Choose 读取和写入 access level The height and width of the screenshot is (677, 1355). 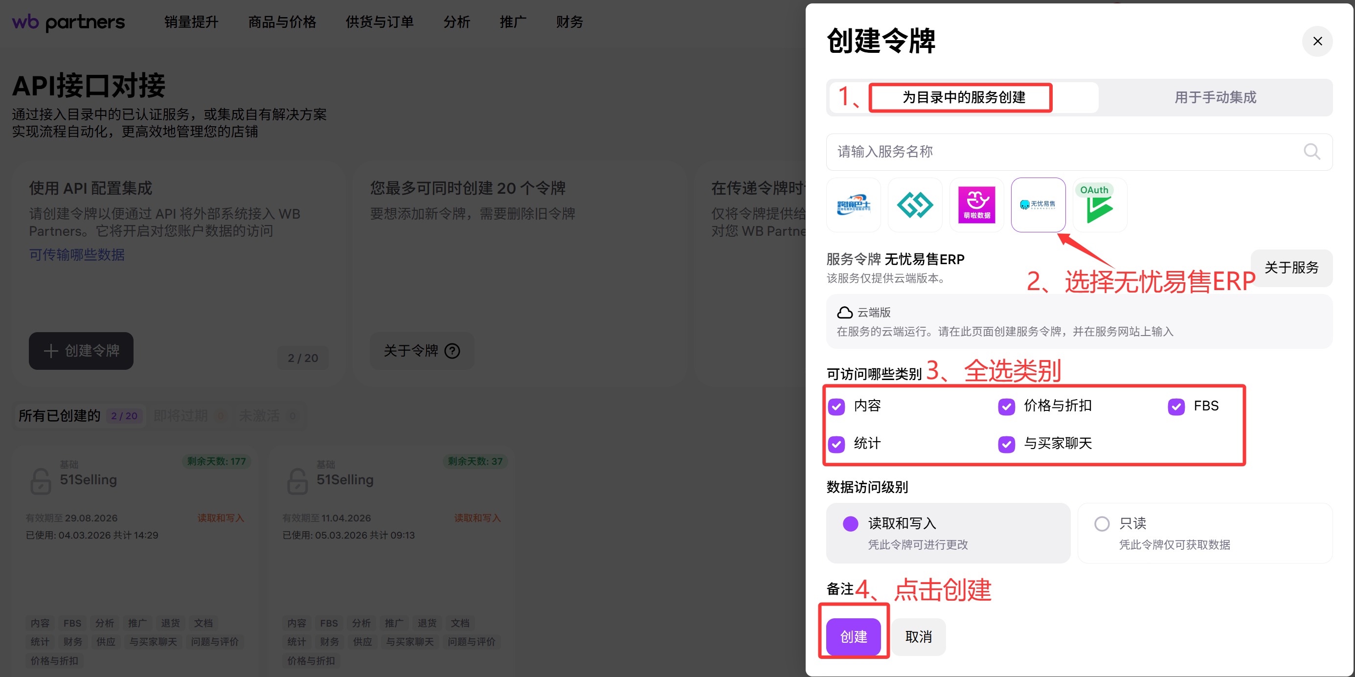(851, 524)
